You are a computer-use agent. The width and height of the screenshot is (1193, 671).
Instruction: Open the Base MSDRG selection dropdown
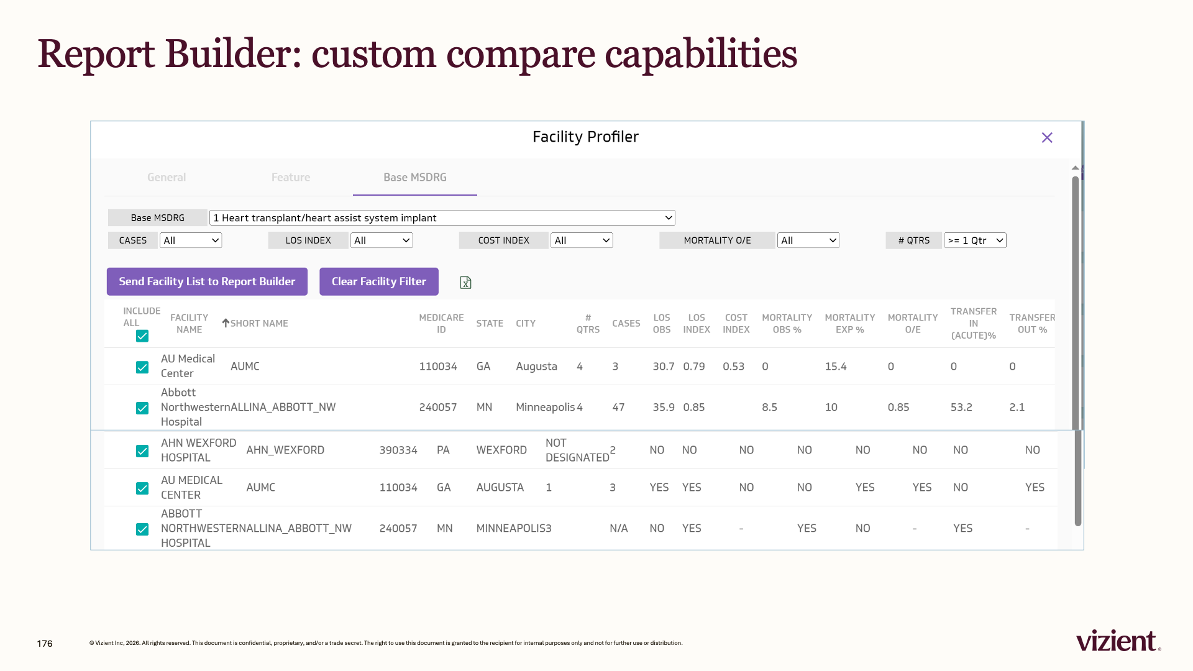click(x=442, y=218)
